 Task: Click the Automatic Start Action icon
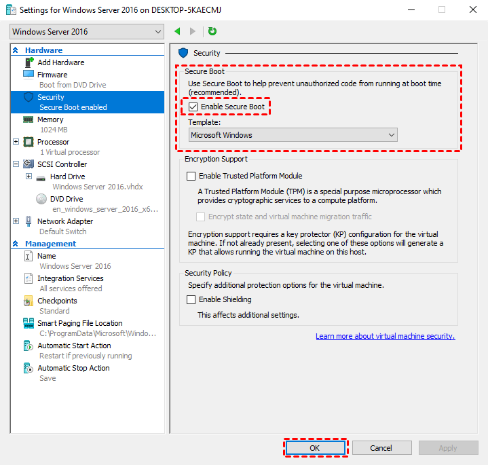(x=29, y=346)
